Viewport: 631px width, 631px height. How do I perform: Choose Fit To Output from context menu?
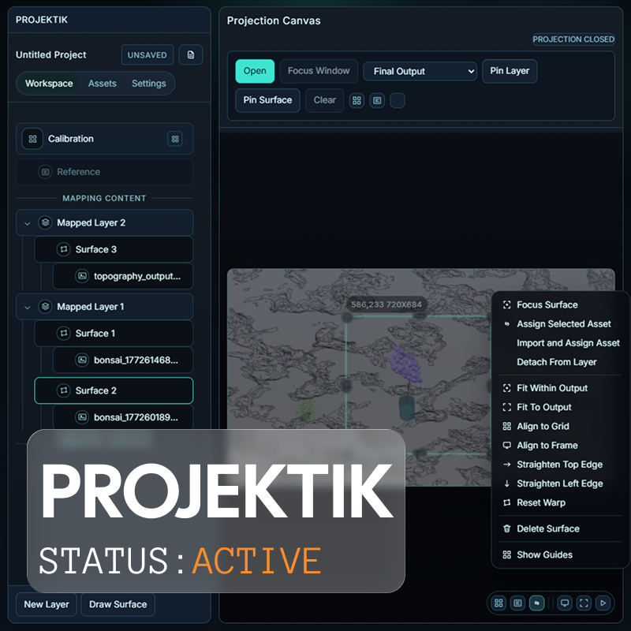(543, 407)
